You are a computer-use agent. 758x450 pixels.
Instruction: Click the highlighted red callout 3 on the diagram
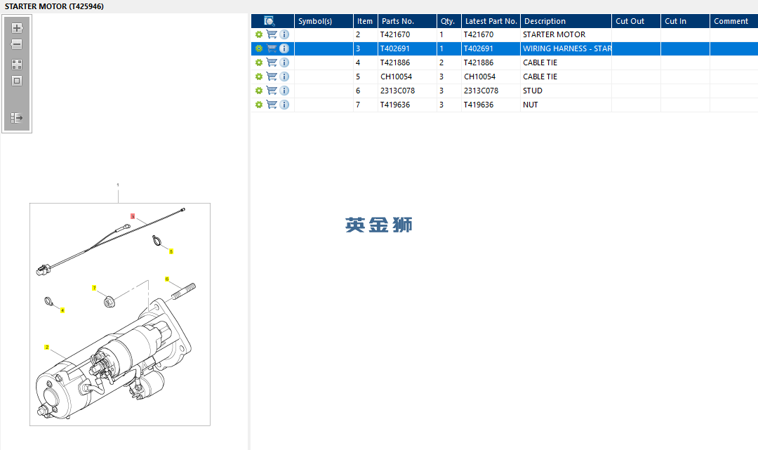click(133, 216)
